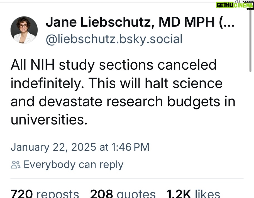This screenshot has height=198, width=254.
Task: View the 1.2K likes list
Action: 193,194
